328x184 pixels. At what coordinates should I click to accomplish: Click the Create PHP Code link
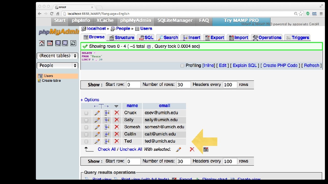tap(280, 65)
